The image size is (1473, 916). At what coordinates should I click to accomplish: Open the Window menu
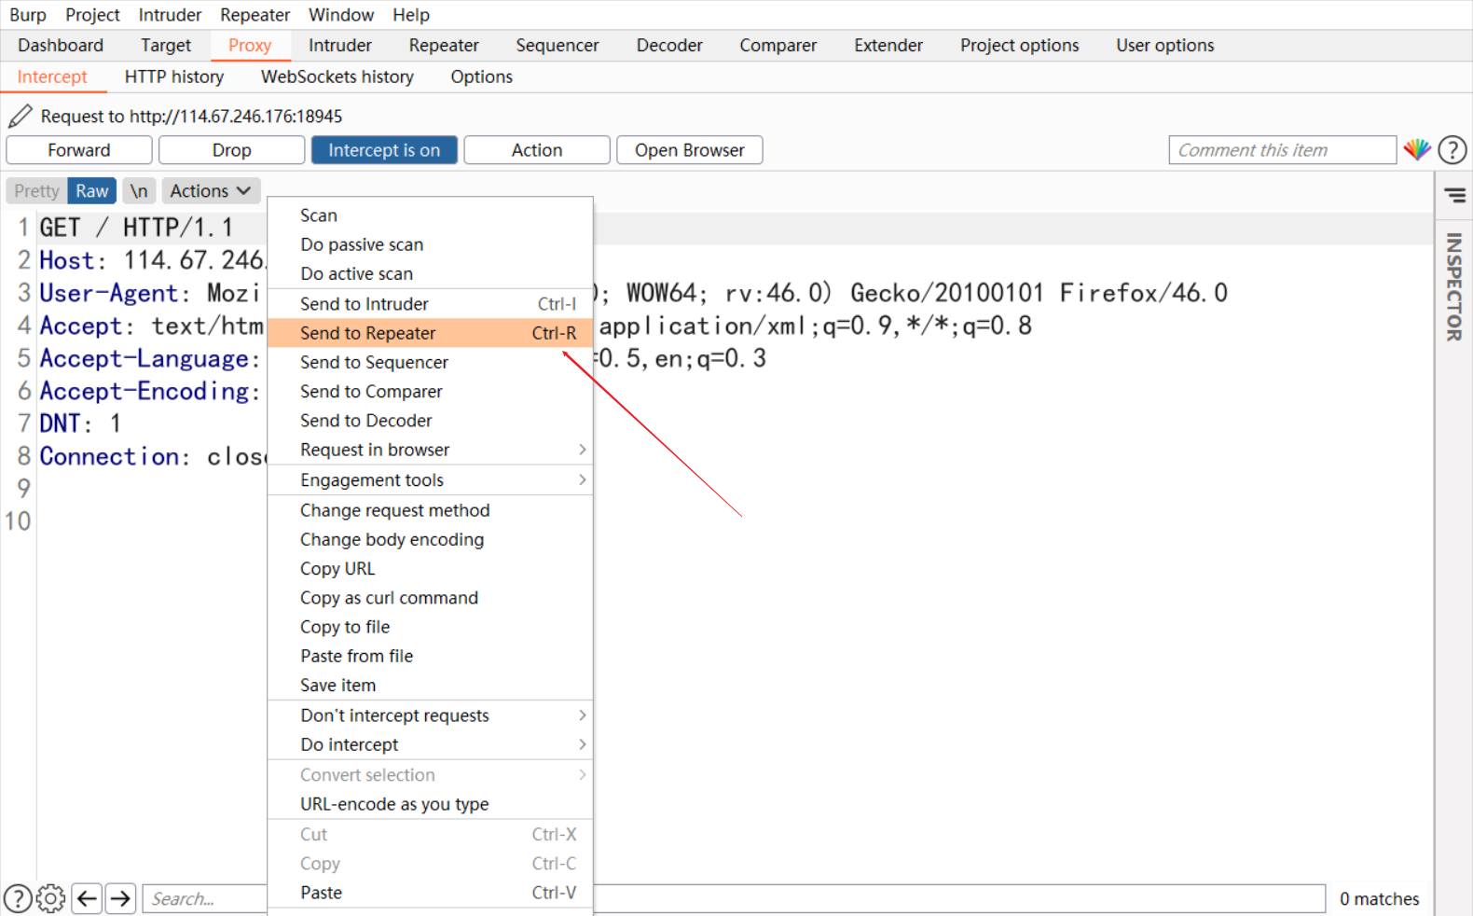(341, 15)
